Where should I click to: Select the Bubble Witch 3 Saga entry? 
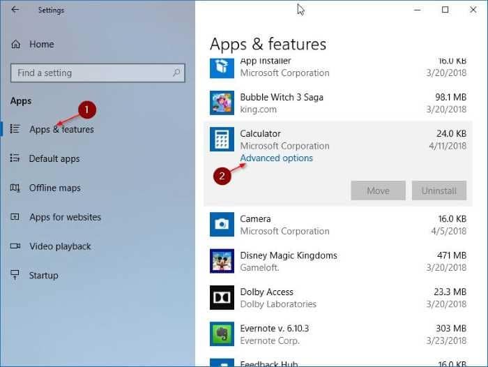click(x=338, y=103)
